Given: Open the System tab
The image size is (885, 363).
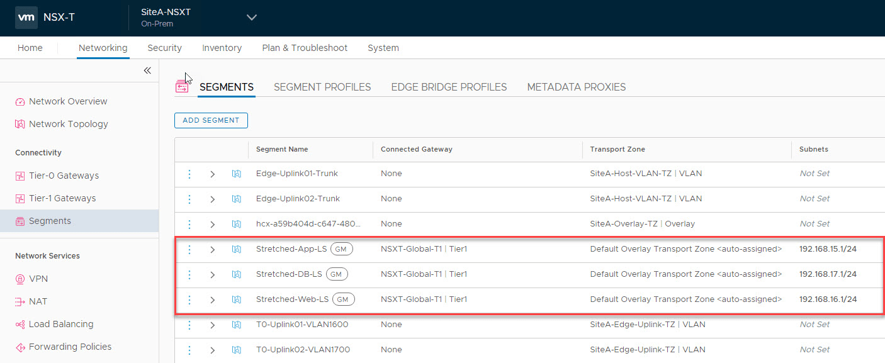Looking at the screenshot, I should pyautogui.click(x=383, y=48).
